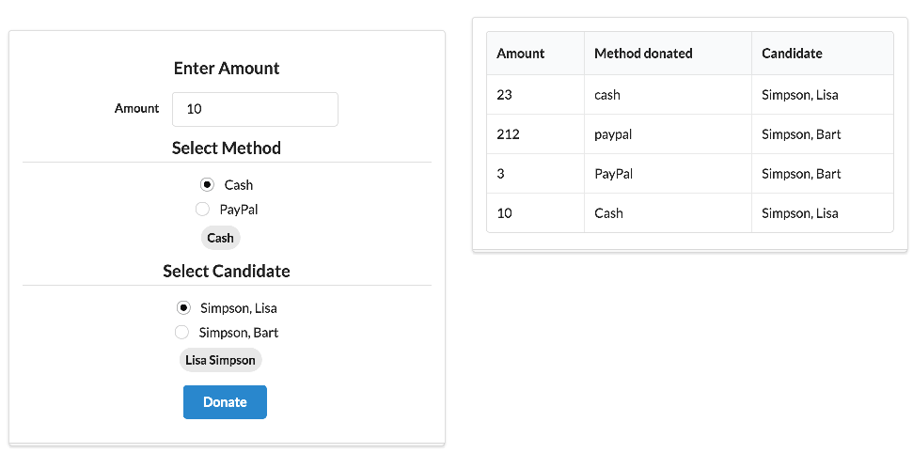Click the Select Method heading
The height and width of the screenshot is (453, 913).
click(227, 148)
